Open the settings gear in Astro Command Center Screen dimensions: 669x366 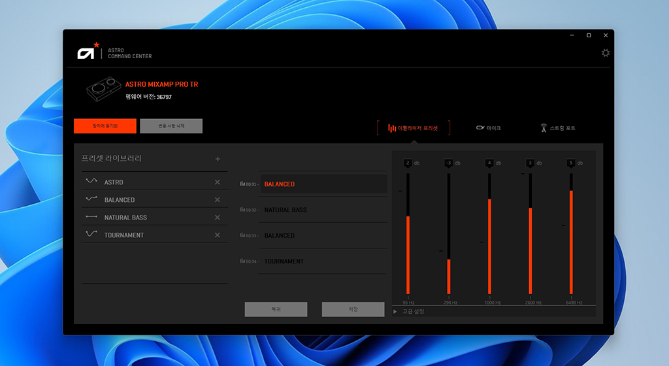coord(606,53)
